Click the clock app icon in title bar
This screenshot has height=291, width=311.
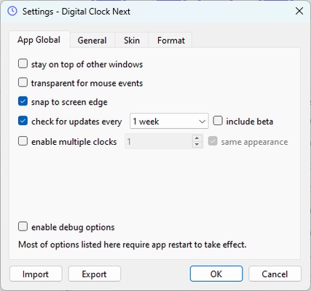12,11
